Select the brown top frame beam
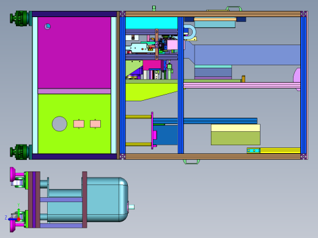318x238 pixels. (213, 14)
